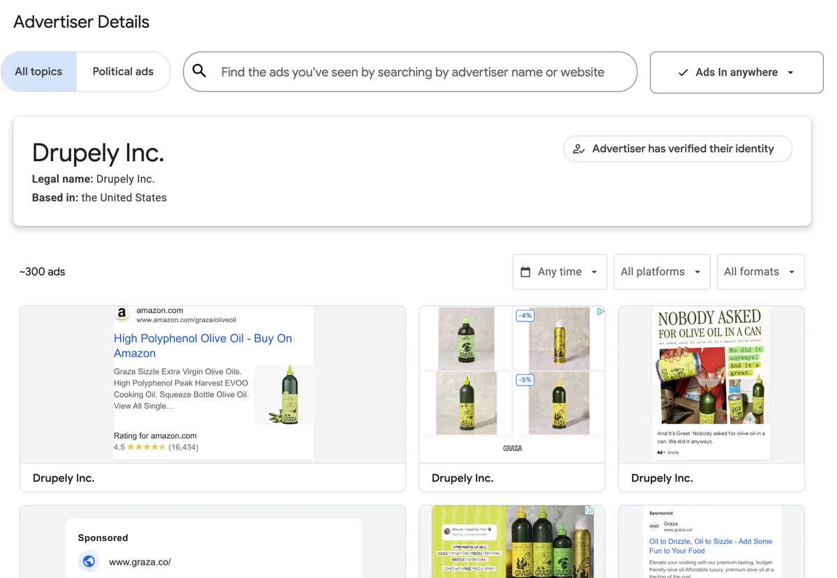Click the info icon on the GRAZA carousel ad
The height and width of the screenshot is (578, 837).
601,311
